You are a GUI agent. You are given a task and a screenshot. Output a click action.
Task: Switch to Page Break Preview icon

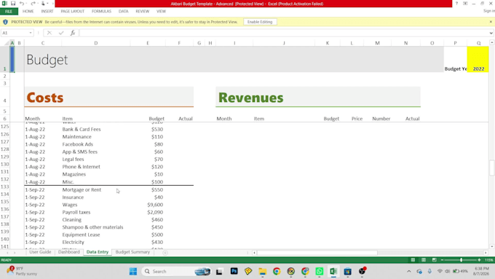435,260
